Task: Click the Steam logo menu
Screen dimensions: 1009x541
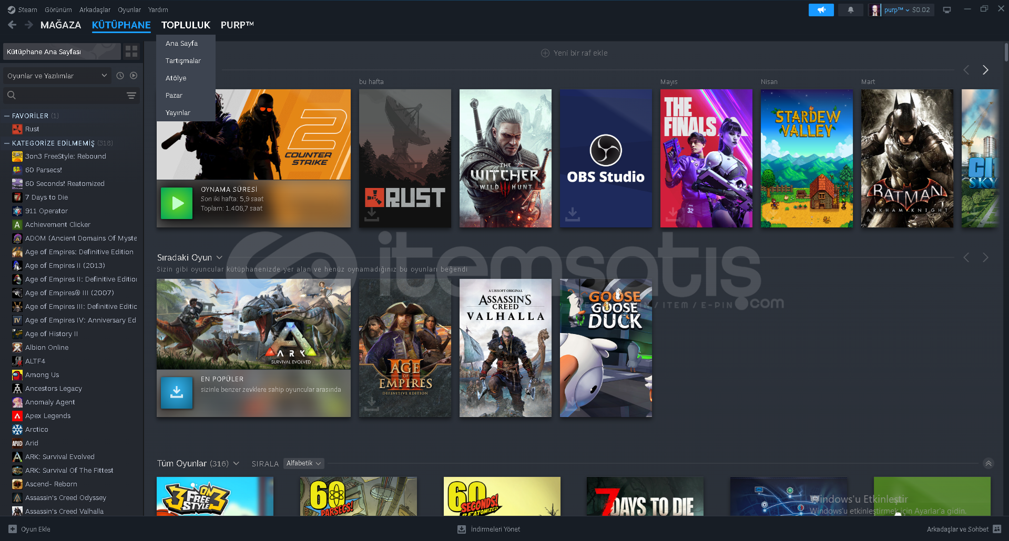Action: tap(22, 9)
